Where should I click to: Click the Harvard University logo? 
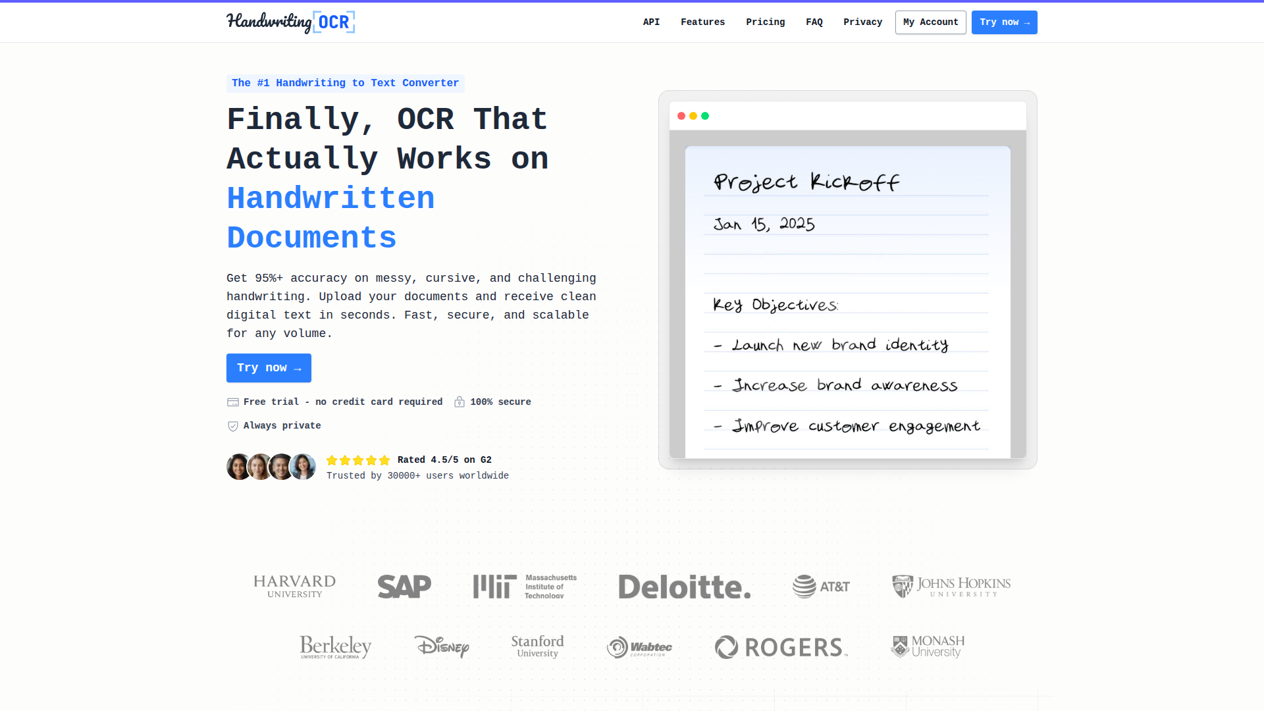[294, 586]
